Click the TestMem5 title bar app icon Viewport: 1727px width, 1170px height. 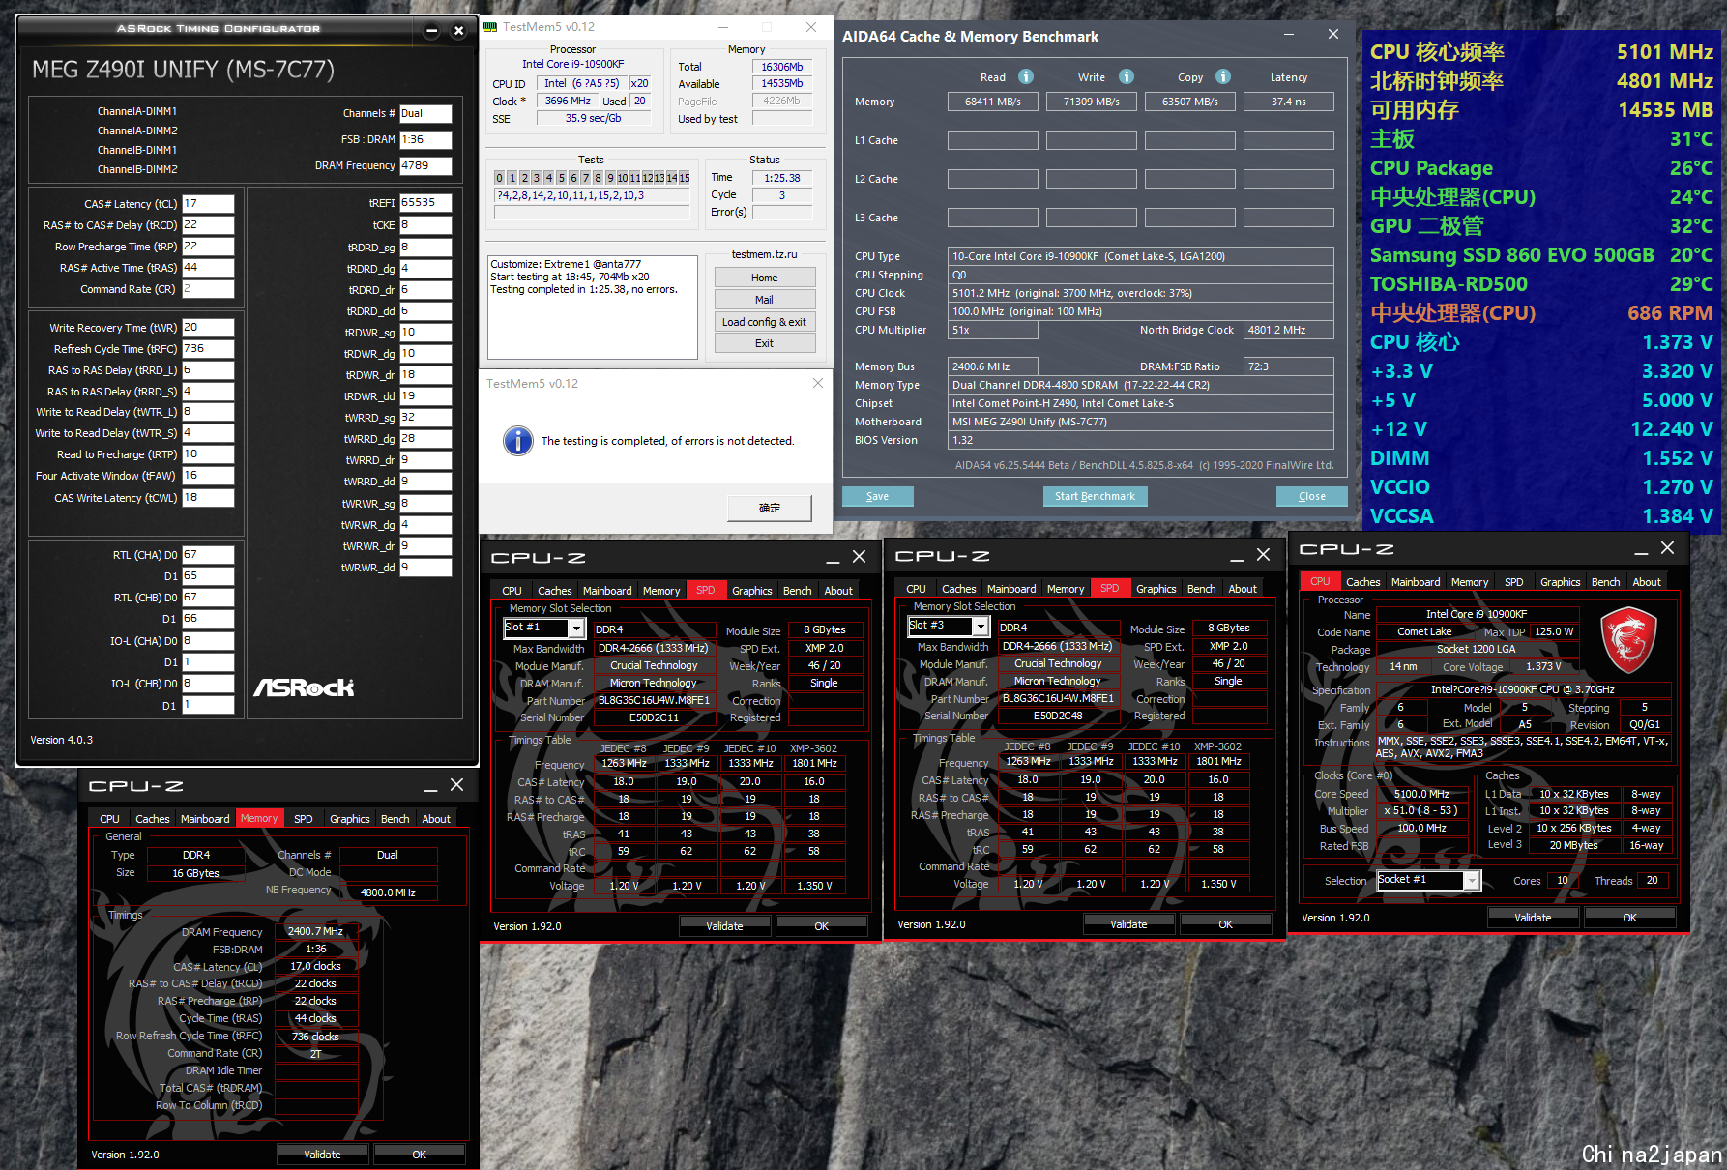click(490, 27)
